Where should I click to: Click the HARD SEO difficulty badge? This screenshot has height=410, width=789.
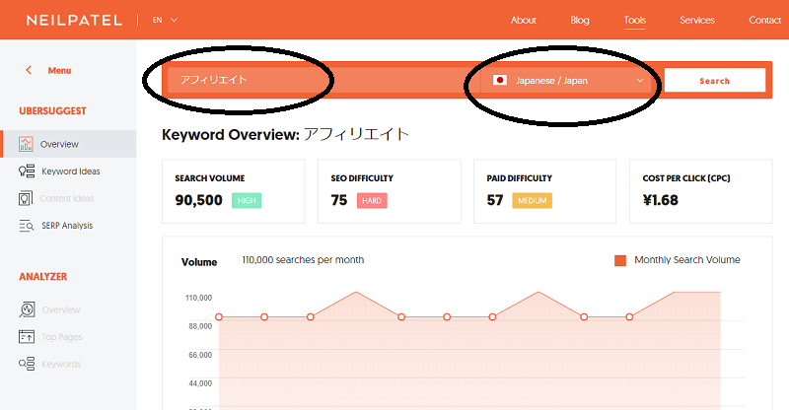372,200
